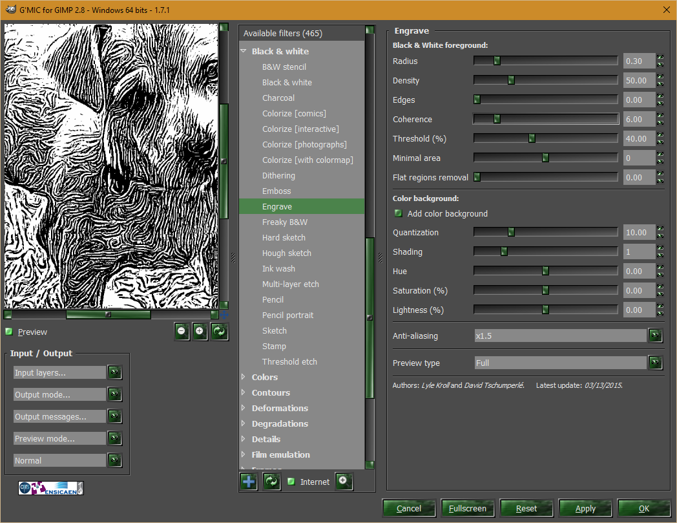Viewport: 677px width, 523px height.
Task: Select the Pencil portrait filter
Action: 287,315
